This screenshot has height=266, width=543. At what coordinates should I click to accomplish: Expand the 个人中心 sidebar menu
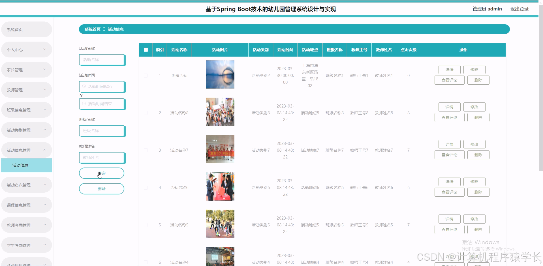tap(27, 50)
